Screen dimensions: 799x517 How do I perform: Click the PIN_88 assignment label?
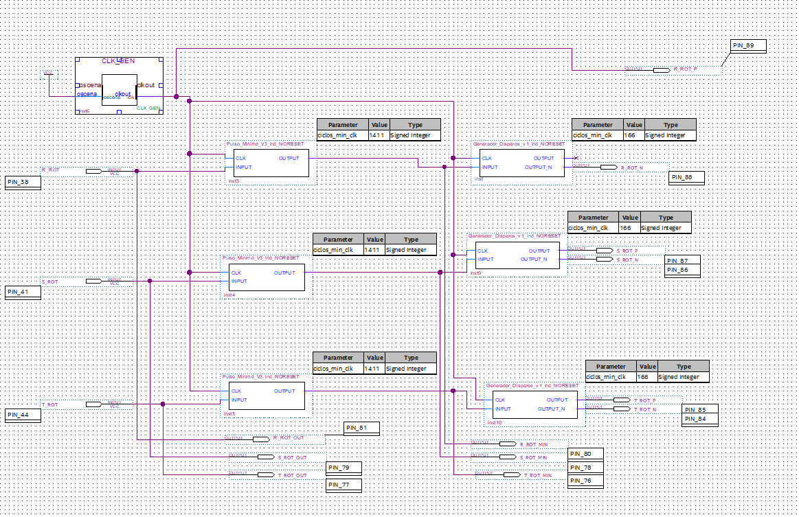tap(686, 178)
